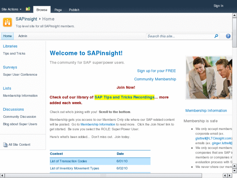Image resolution: width=237 pixels, height=178 pixels.
Task: Select the Home navigation tab
Action: tap(7, 36)
